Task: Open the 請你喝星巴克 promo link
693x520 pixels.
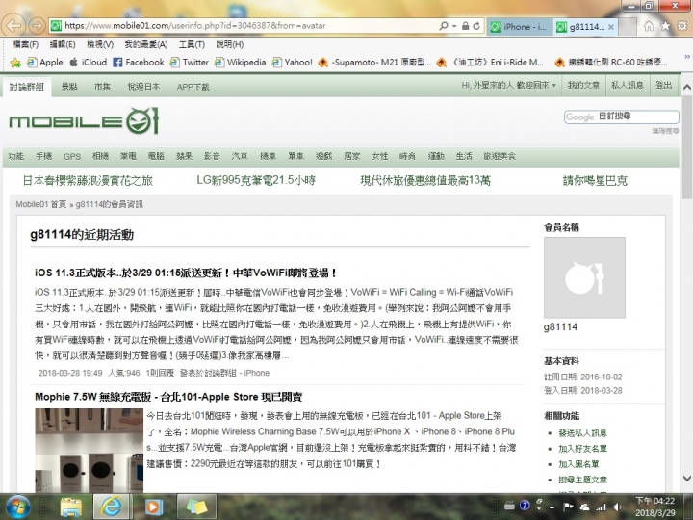Action: (x=595, y=180)
